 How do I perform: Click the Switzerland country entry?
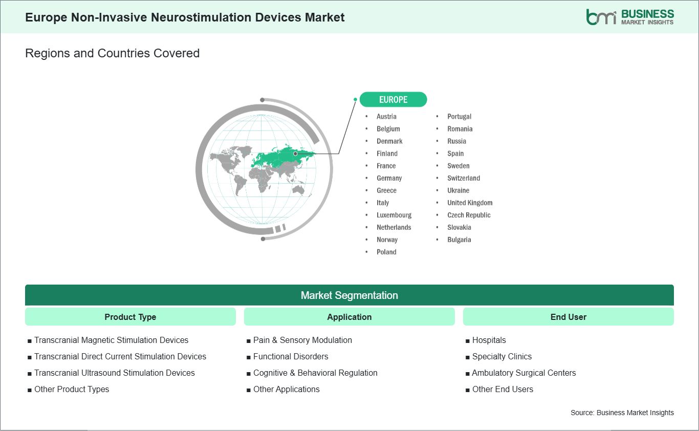pos(464,178)
